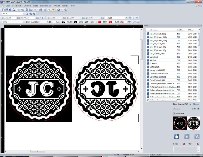Click the zoom out magnifier icon
Image resolution: width=203 pixels, height=157 pixels.
pos(34,14)
